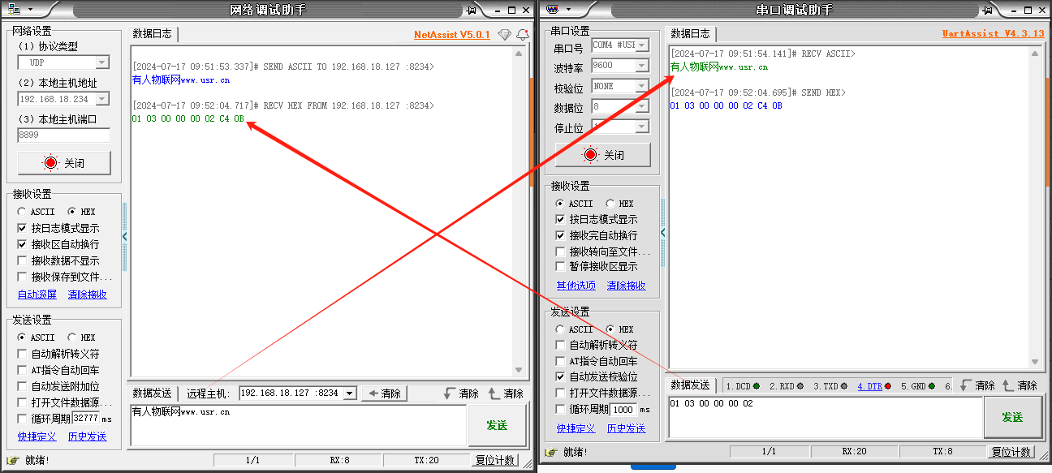Viewport: 1052px width, 473px height.
Task: Click the green 发送 button in the UartAssist window
Action: [1012, 417]
